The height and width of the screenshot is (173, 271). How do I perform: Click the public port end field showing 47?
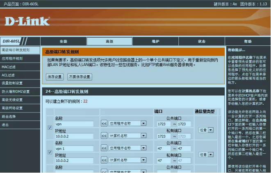click(184, 149)
